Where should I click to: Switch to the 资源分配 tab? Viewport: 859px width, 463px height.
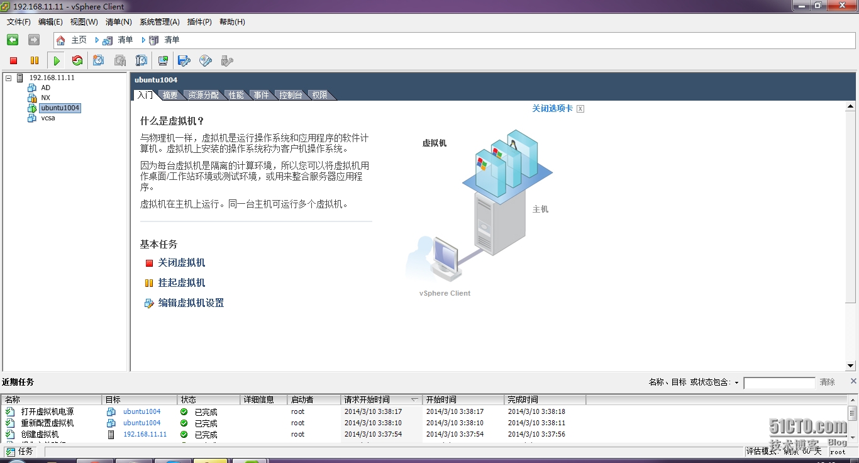coord(203,95)
